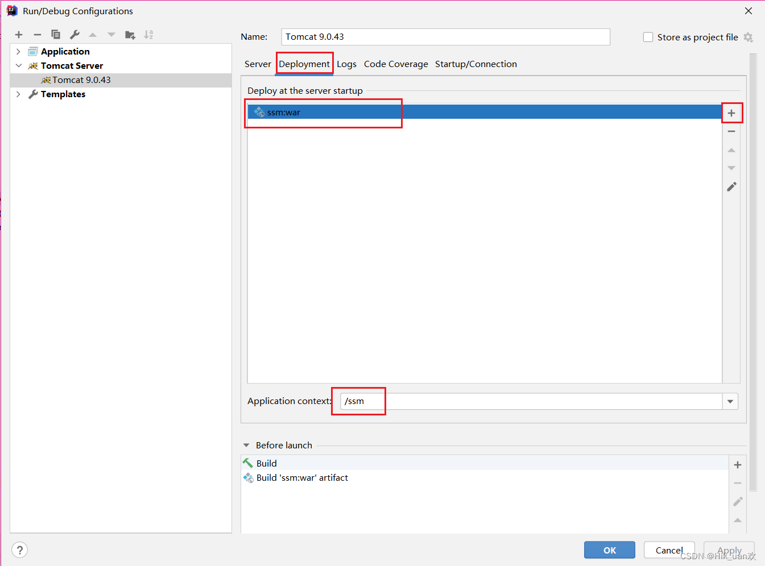Expand the Application tree node
Screen dimensions: 765x566
[18, 51]
